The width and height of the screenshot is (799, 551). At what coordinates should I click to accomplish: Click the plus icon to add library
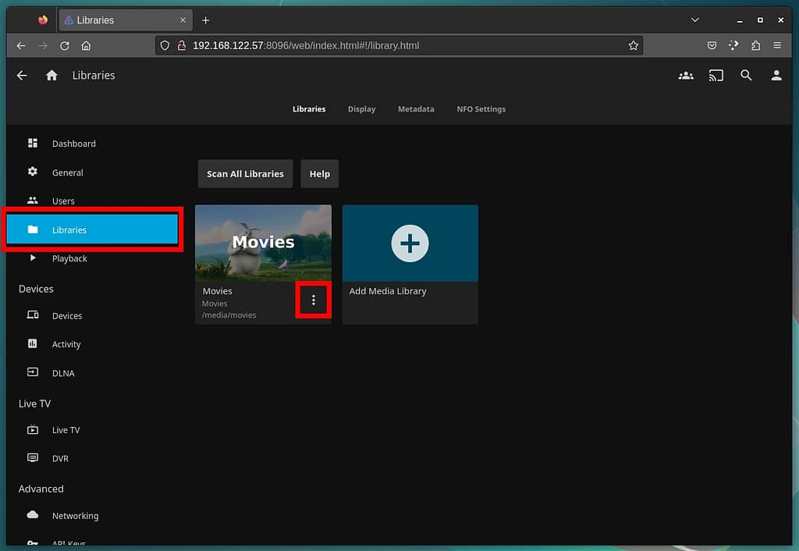point(410,244)
